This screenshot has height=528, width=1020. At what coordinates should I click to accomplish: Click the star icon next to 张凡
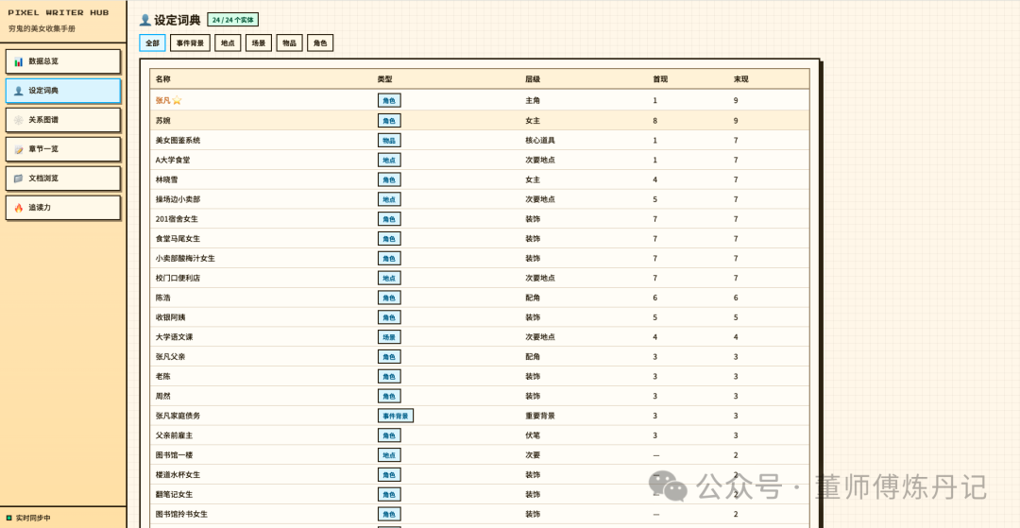tap(177, 100)
